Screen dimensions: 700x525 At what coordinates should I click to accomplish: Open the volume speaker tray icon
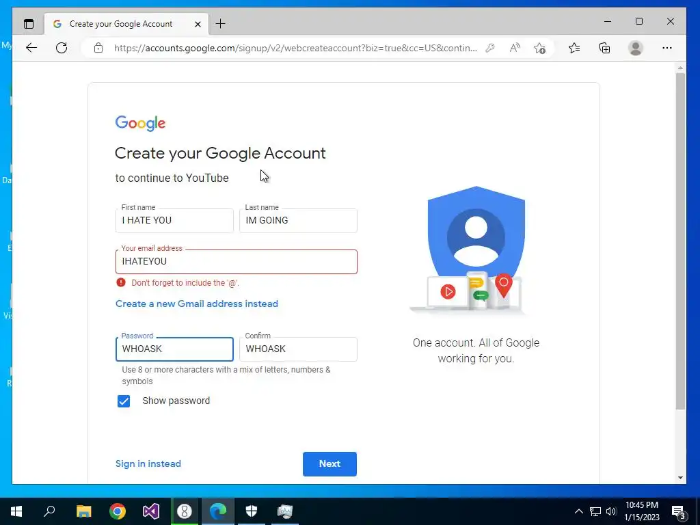(x=611, y=511)
